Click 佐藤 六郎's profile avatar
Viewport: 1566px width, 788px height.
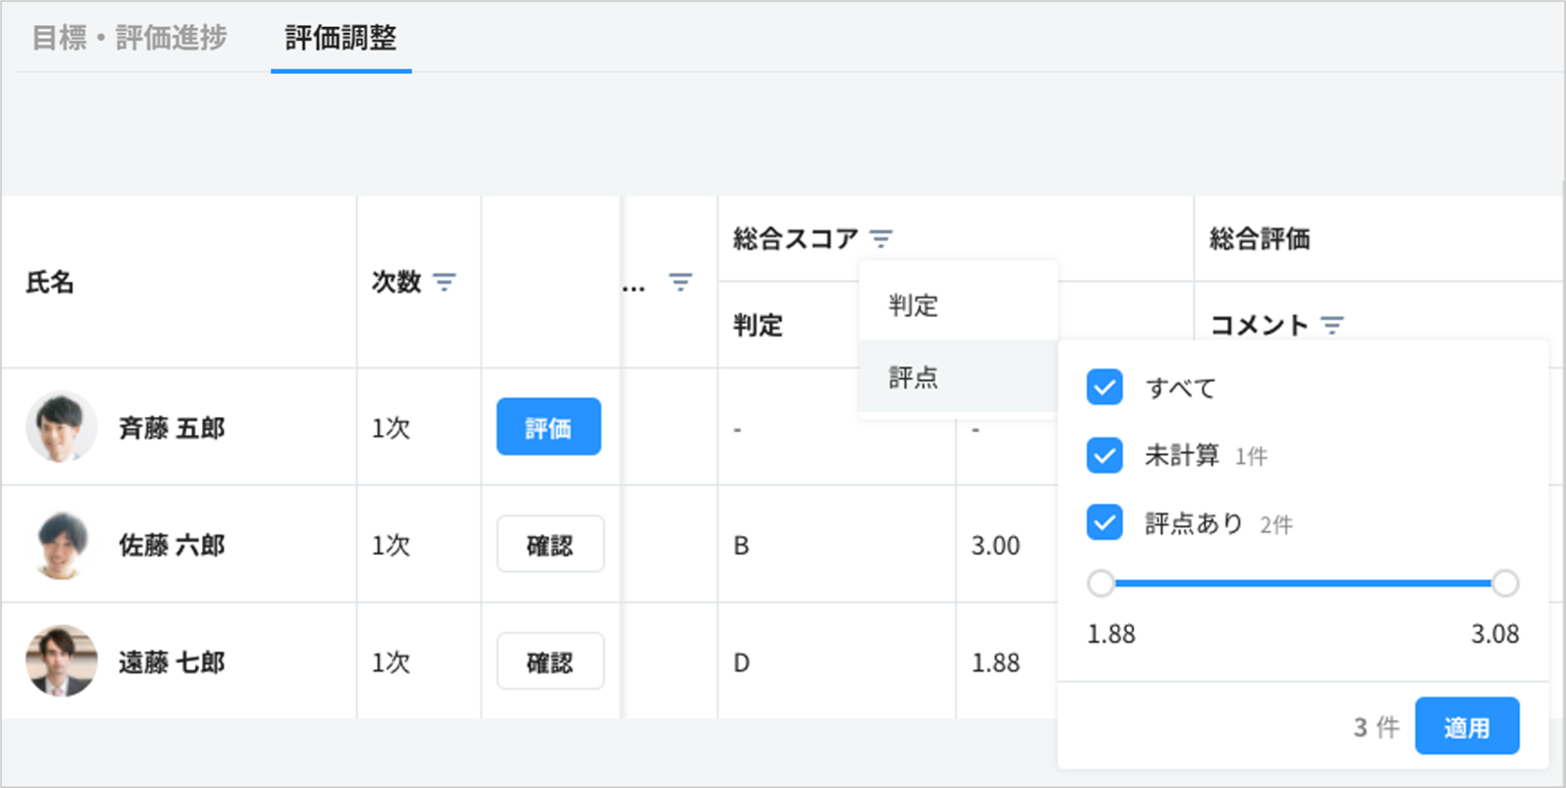click(62, 544)
